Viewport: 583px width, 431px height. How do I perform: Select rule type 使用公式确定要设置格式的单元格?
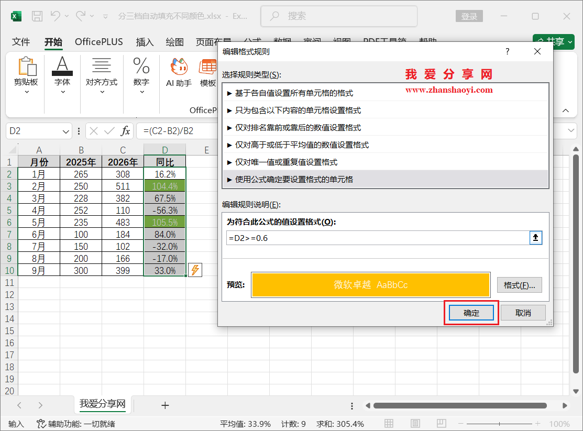pyautogui.click(x=385, y=179)
